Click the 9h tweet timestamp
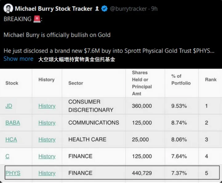The height and width of the screenshot is (183, 222). pyautogui.click(x=154, y=9)
